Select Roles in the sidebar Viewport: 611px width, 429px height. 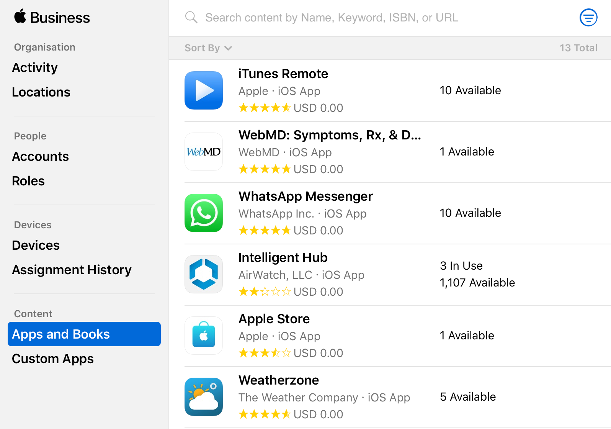coord(28,181)
